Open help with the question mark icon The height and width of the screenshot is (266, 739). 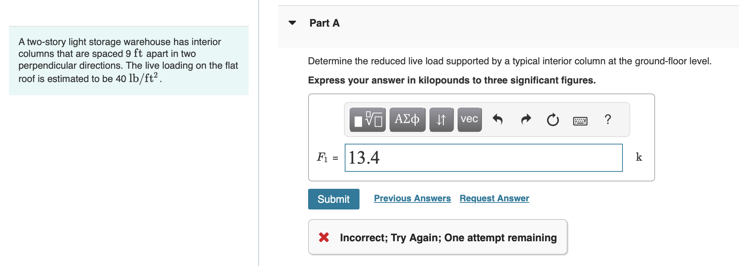click(608, 120)
